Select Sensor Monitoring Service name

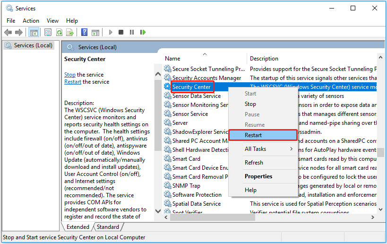(200, 105)
